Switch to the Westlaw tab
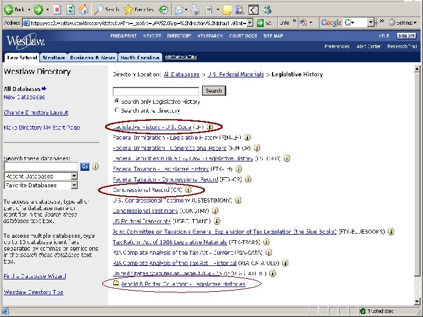The image size is (423, 317). point(53,58)
